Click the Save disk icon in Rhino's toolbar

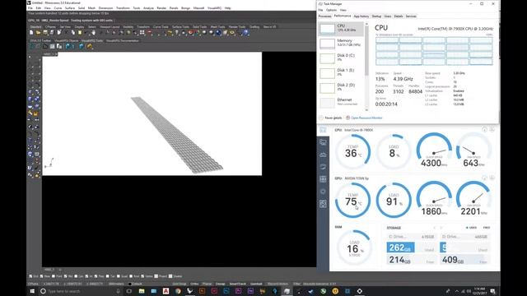[x=45, y=33]
